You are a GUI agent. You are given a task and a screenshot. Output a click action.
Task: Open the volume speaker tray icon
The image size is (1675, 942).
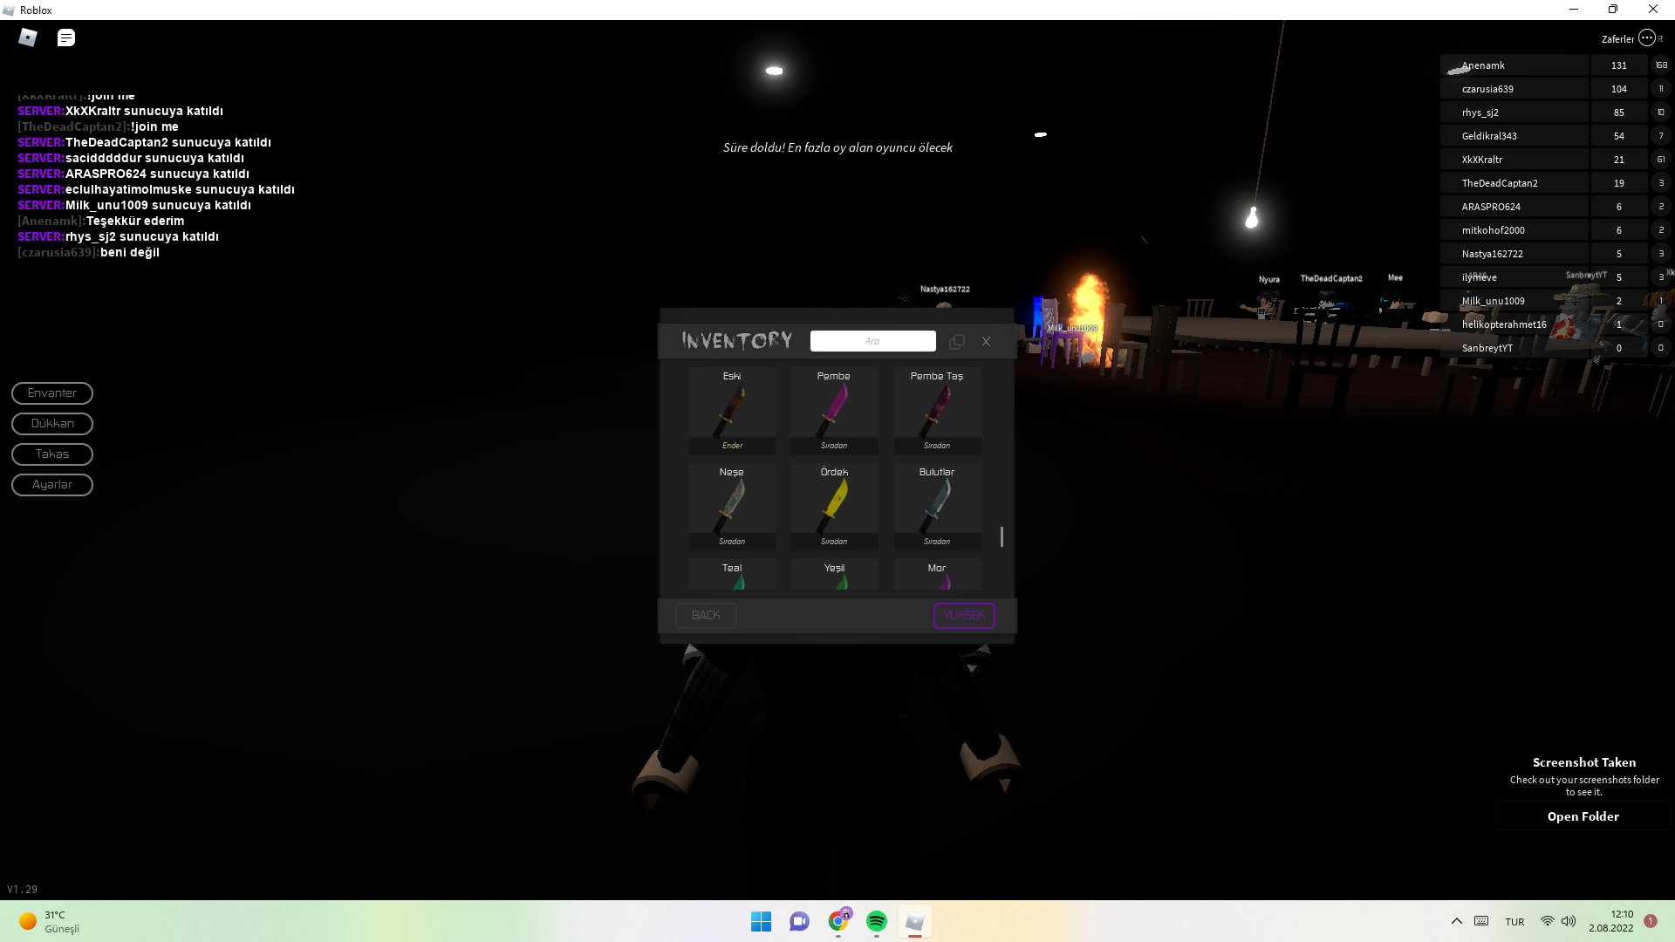(1569, 922)
